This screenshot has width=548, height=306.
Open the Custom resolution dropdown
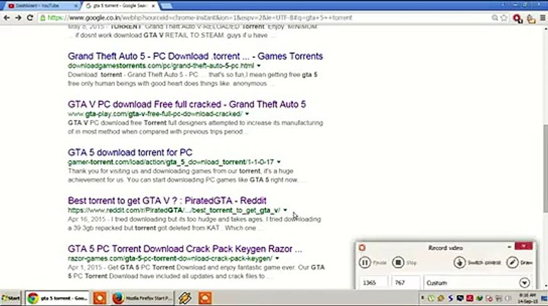(x=524, y=282)
